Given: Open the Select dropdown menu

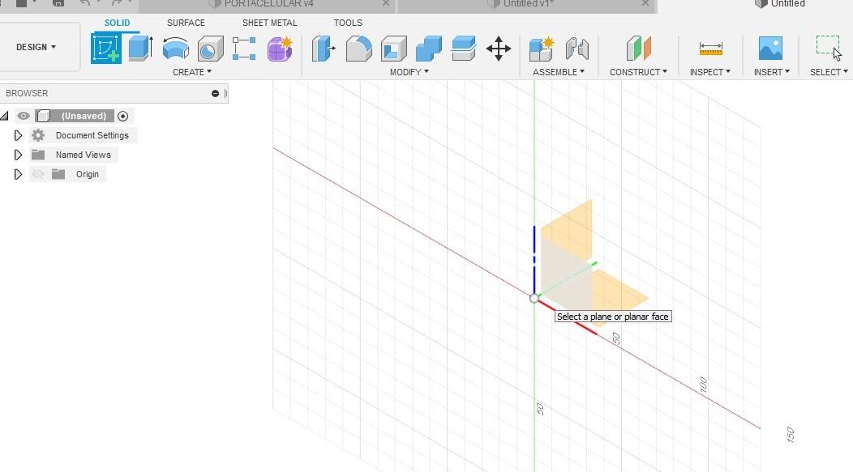Looking at the screenshot, I should click(x=829, y=72).
